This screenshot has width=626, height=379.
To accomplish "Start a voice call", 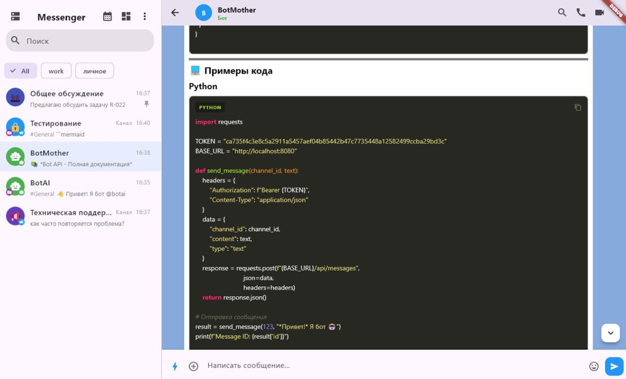I will [x=581, y=13].
